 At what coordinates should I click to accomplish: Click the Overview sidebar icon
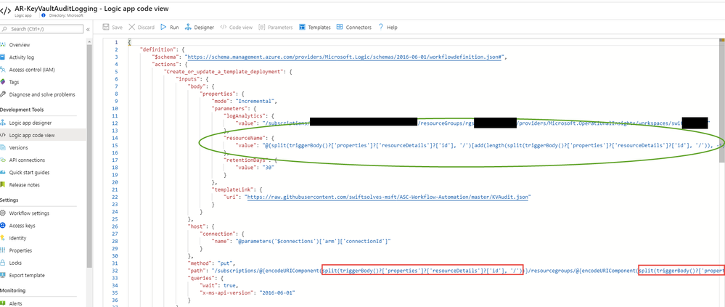pos(3,45)
